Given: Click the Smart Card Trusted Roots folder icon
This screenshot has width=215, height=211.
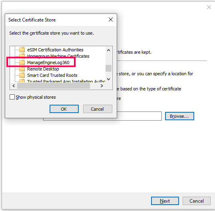Looking at the screenshot, I should [x=22, y=75].
